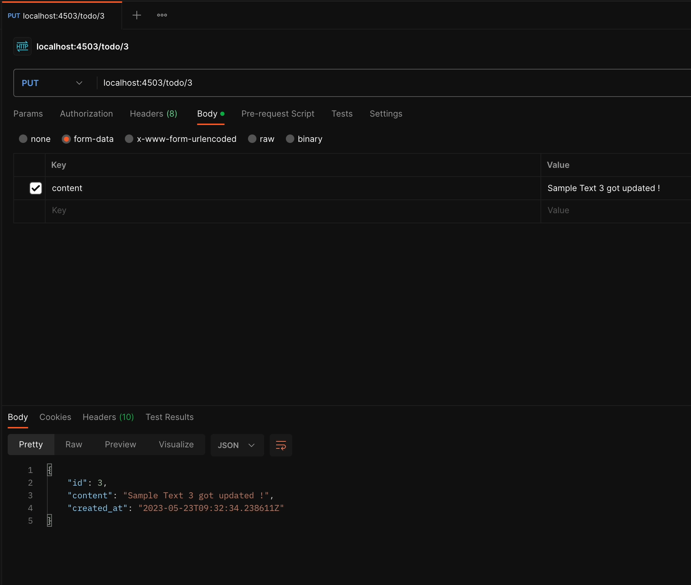Switch to the Tests tab
Screen dimensions: 691x585
coord(342,114)
